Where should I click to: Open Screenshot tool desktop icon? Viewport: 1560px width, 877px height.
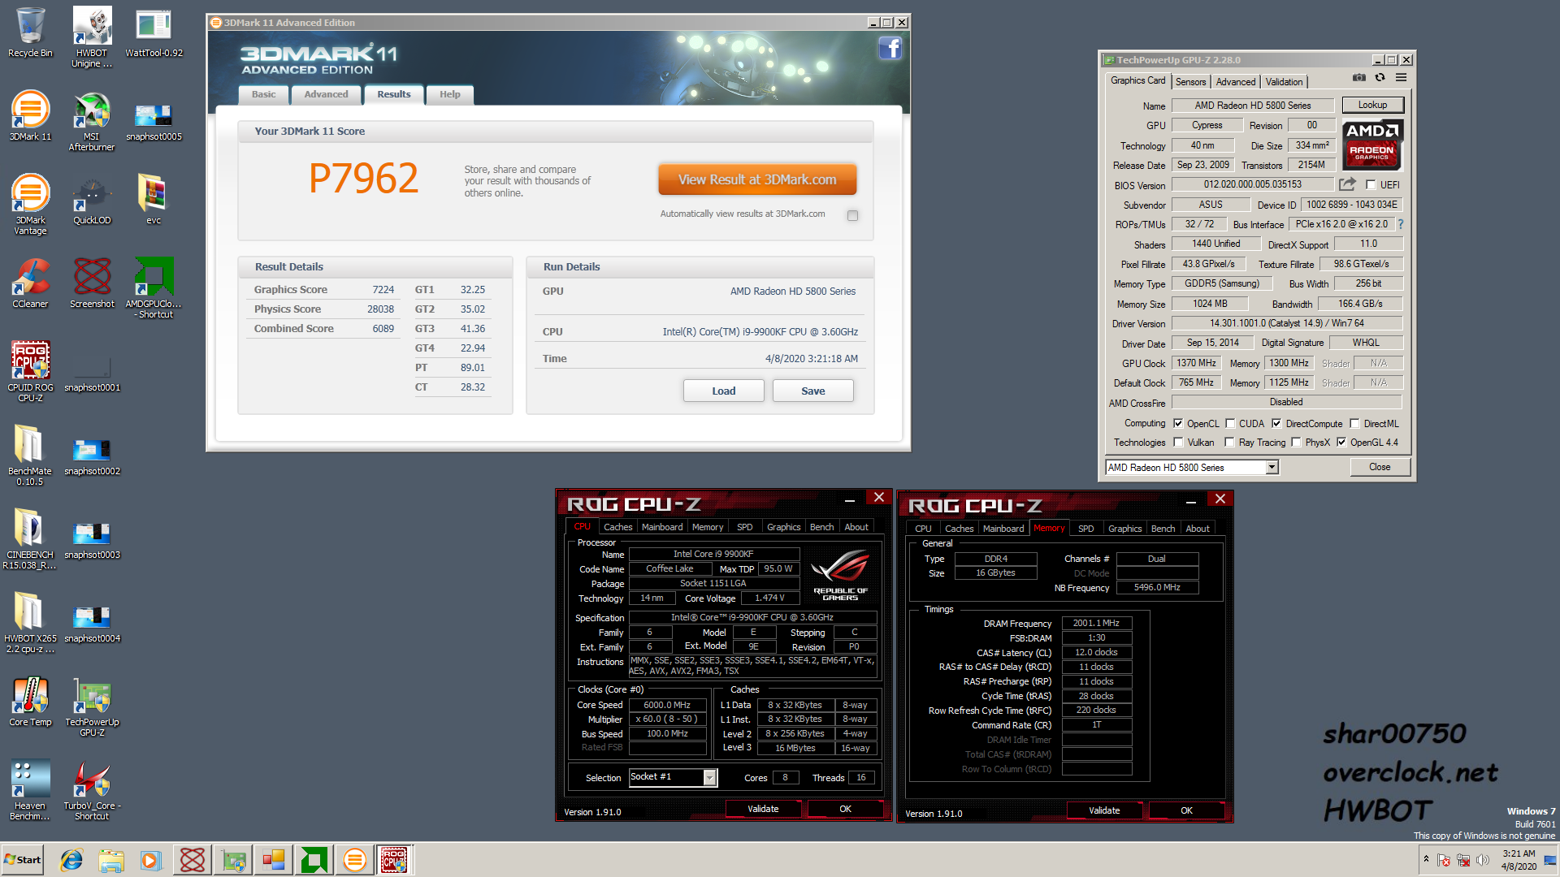92,283
